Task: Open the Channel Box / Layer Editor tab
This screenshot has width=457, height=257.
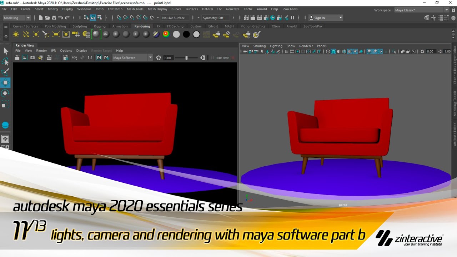Action: pyautogui.click(x=455, y=65)
